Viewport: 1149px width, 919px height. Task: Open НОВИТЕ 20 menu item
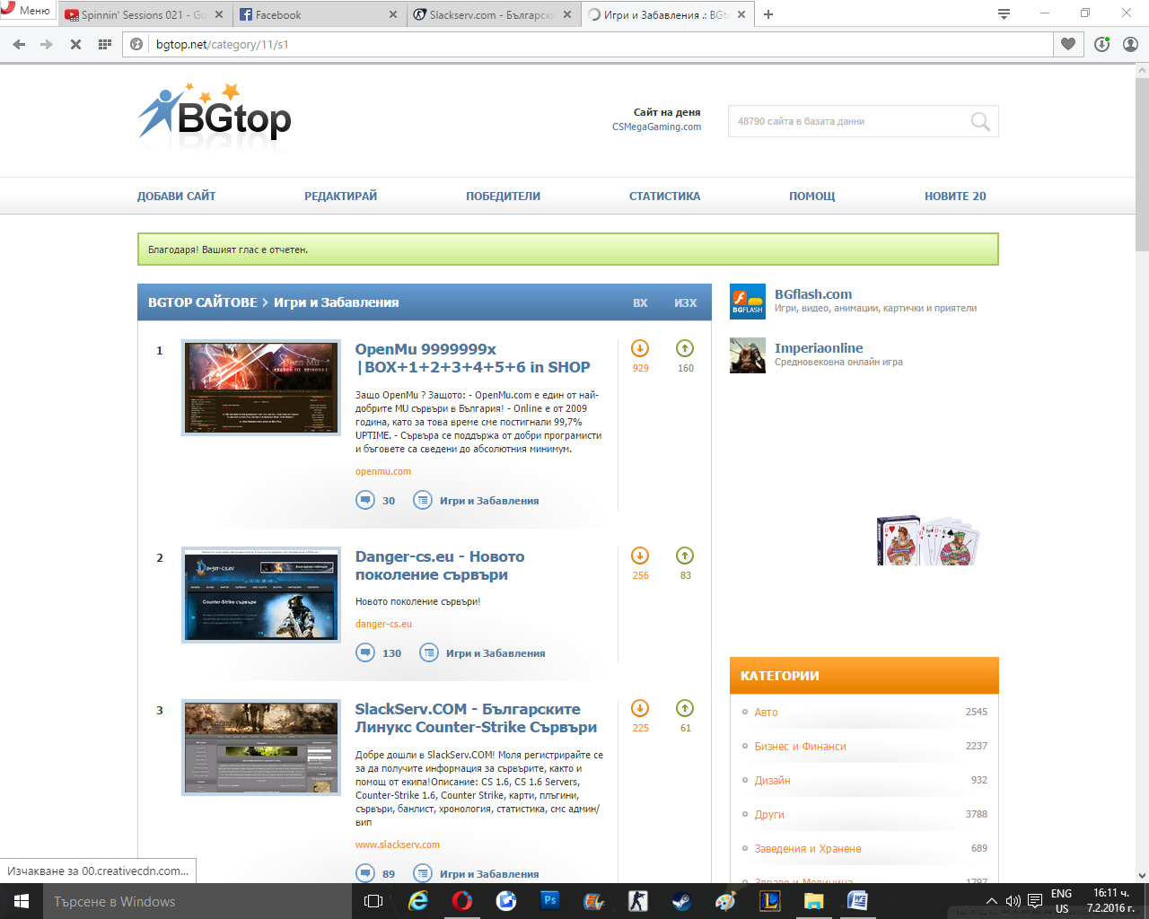coord(955,196)
